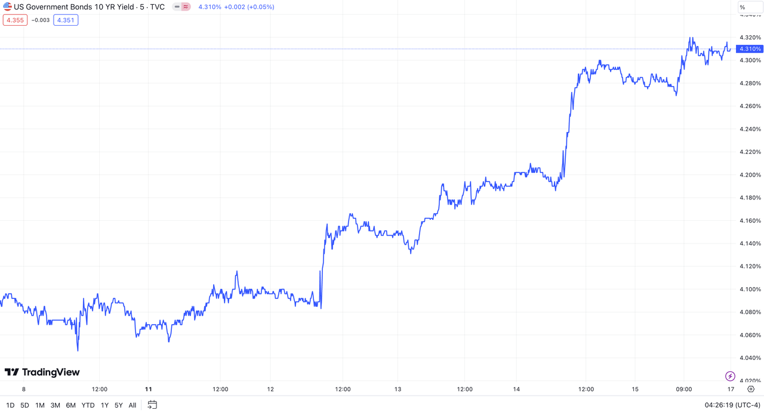Open the Go to date calendar icon
The width and height of the screenshot is (764, 413).
[x=152, y=405]
